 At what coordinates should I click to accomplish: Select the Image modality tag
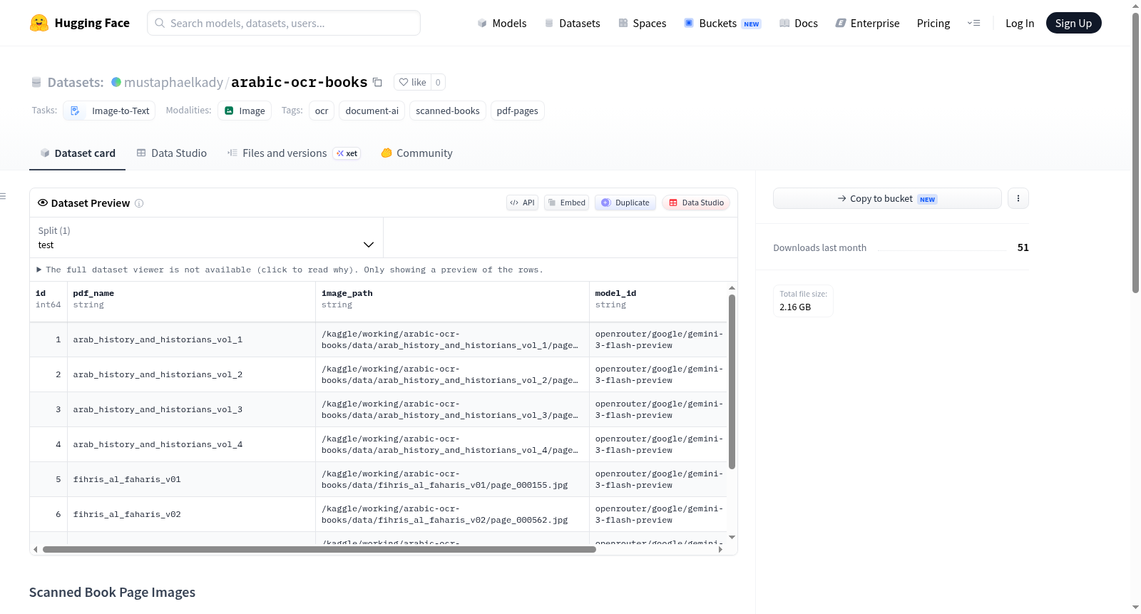pos(245,111)
